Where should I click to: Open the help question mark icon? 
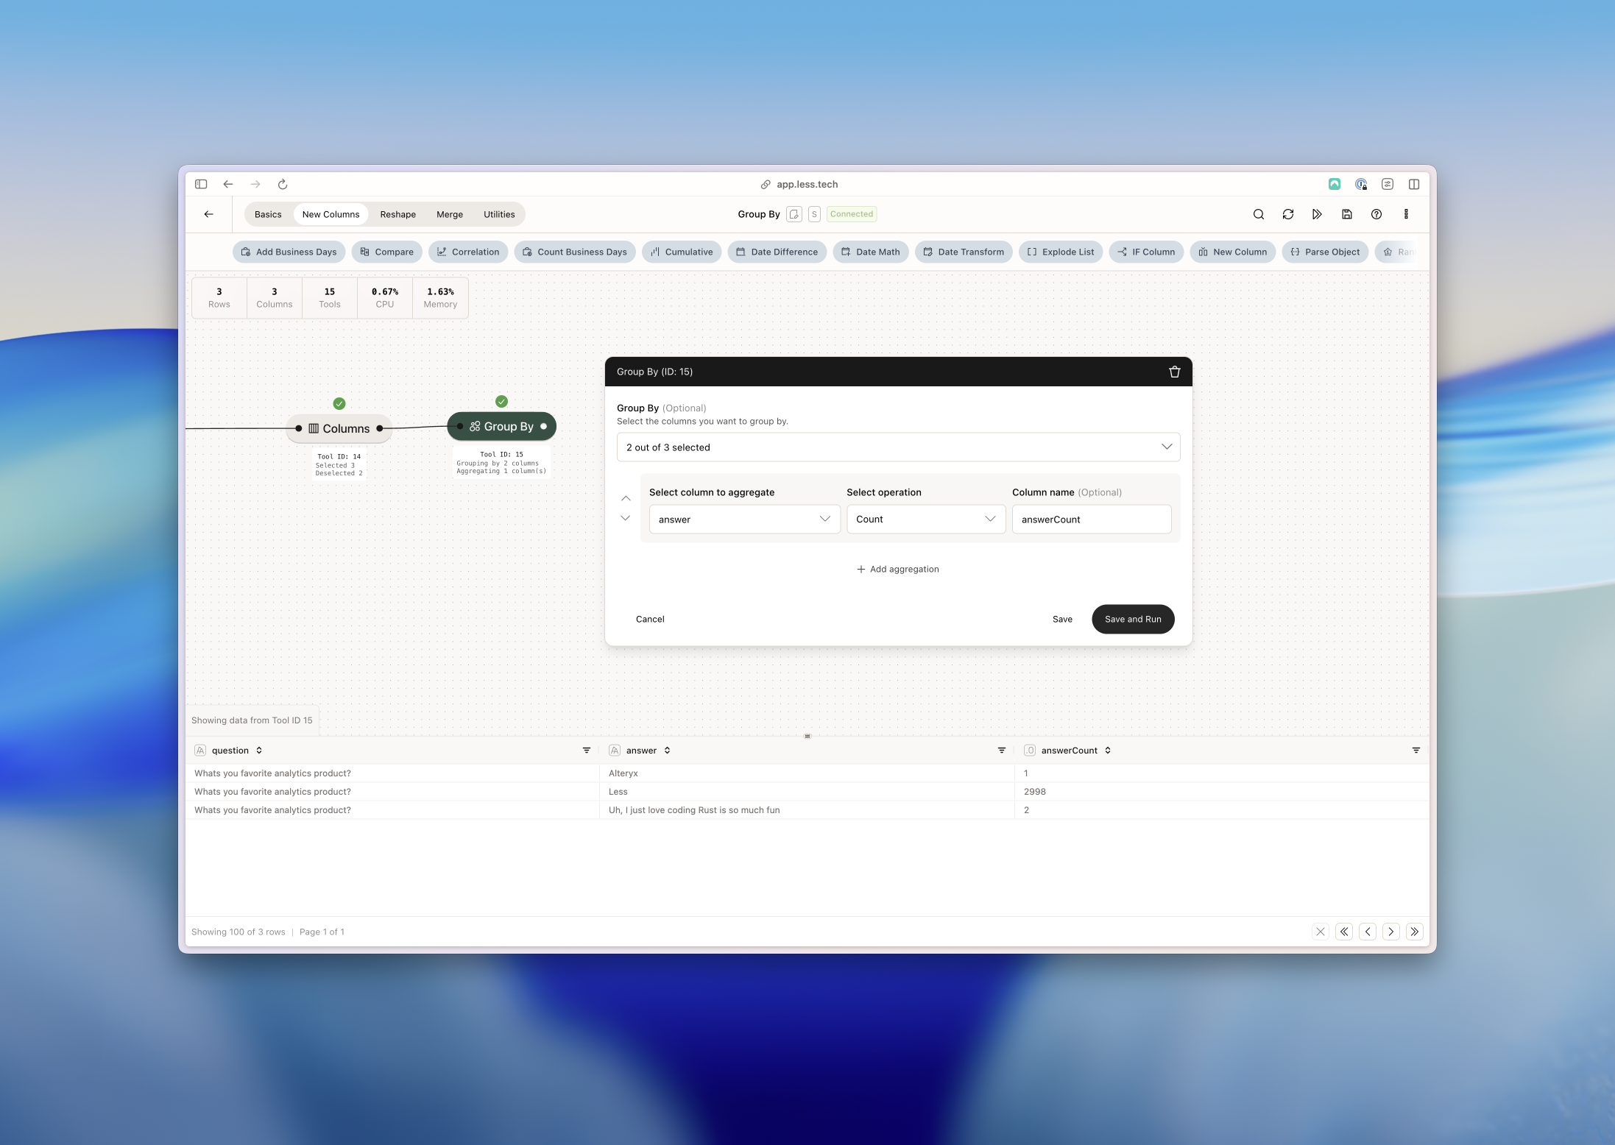[x=1376, y=214]
